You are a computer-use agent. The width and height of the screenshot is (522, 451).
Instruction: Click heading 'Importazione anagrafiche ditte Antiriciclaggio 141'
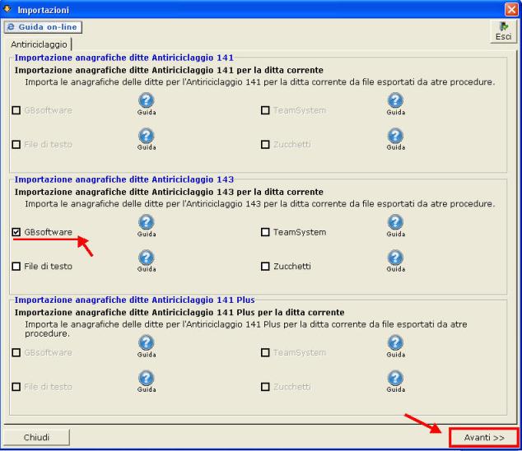tap(124, 58)
